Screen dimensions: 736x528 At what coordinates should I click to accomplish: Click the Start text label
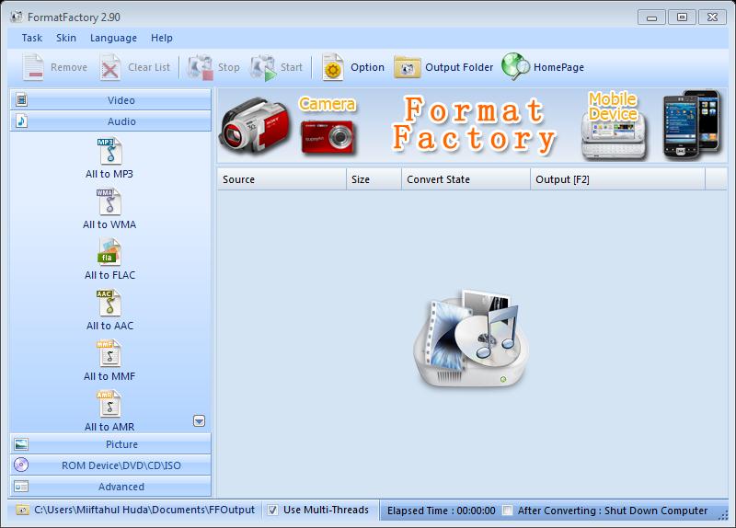click(x=292, y=67)
